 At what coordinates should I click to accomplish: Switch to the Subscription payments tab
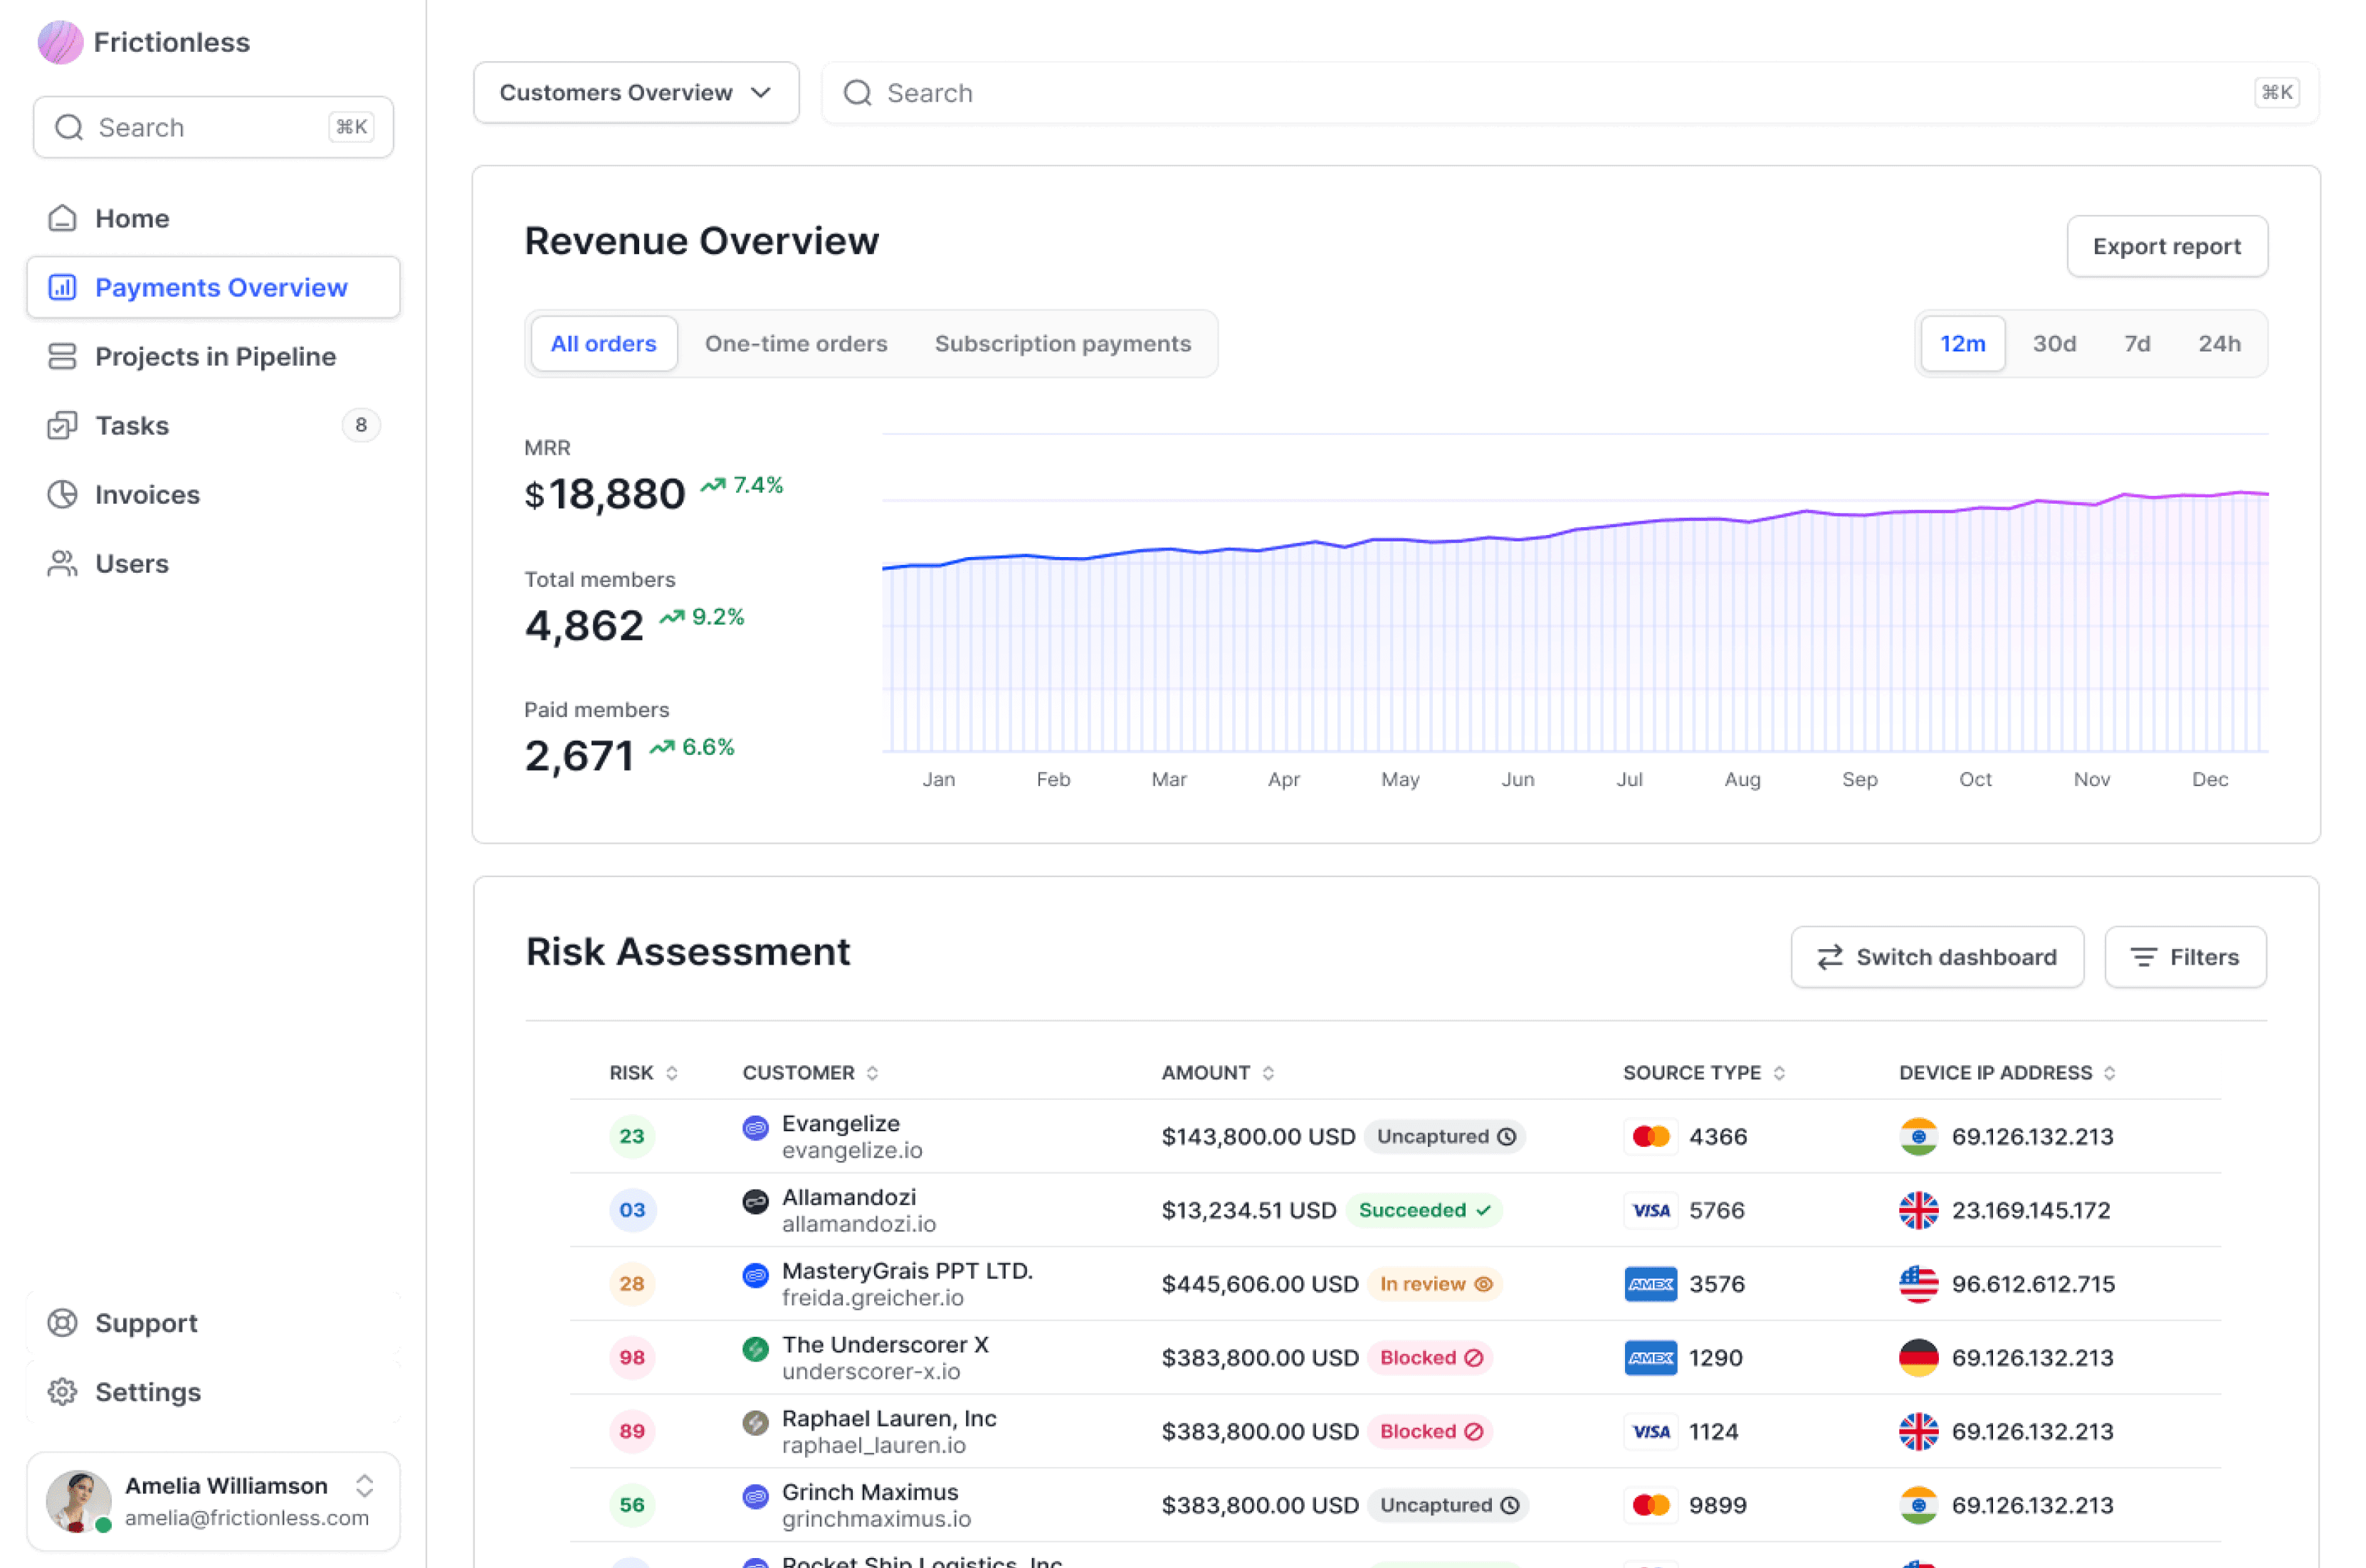click(x=1063, y=343)
